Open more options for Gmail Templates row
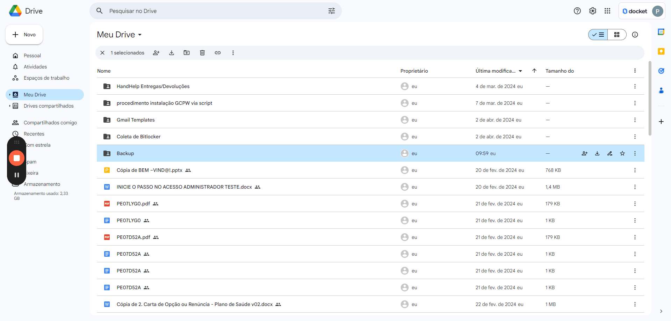The height and width of the screenshot is (321, 671). coord(635,120)
